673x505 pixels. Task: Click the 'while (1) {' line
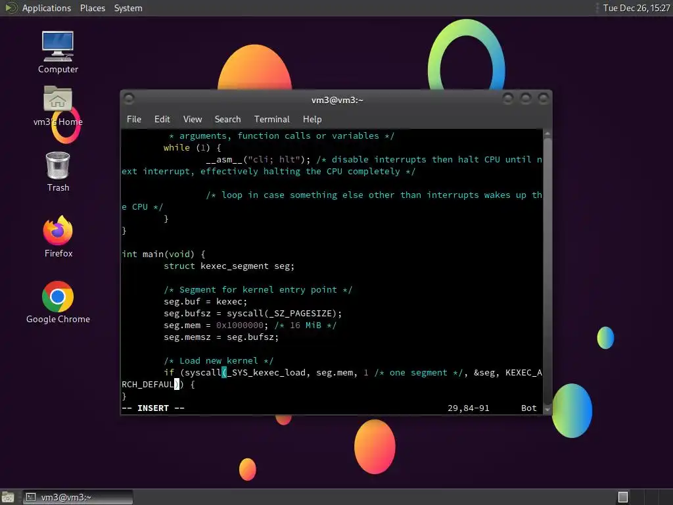192,148
